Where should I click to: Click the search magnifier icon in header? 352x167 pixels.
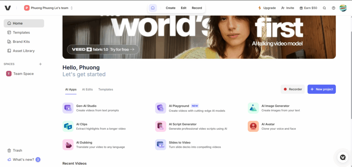click(x=324, y=8)
